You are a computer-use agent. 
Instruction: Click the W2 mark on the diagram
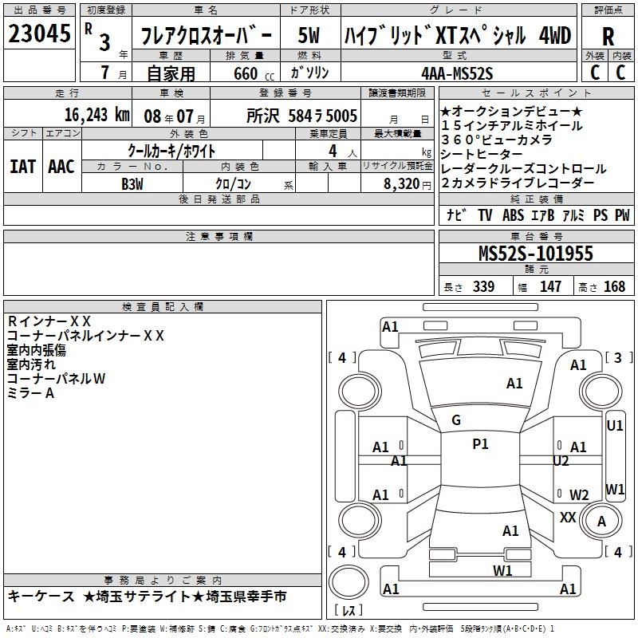point(579,494)
